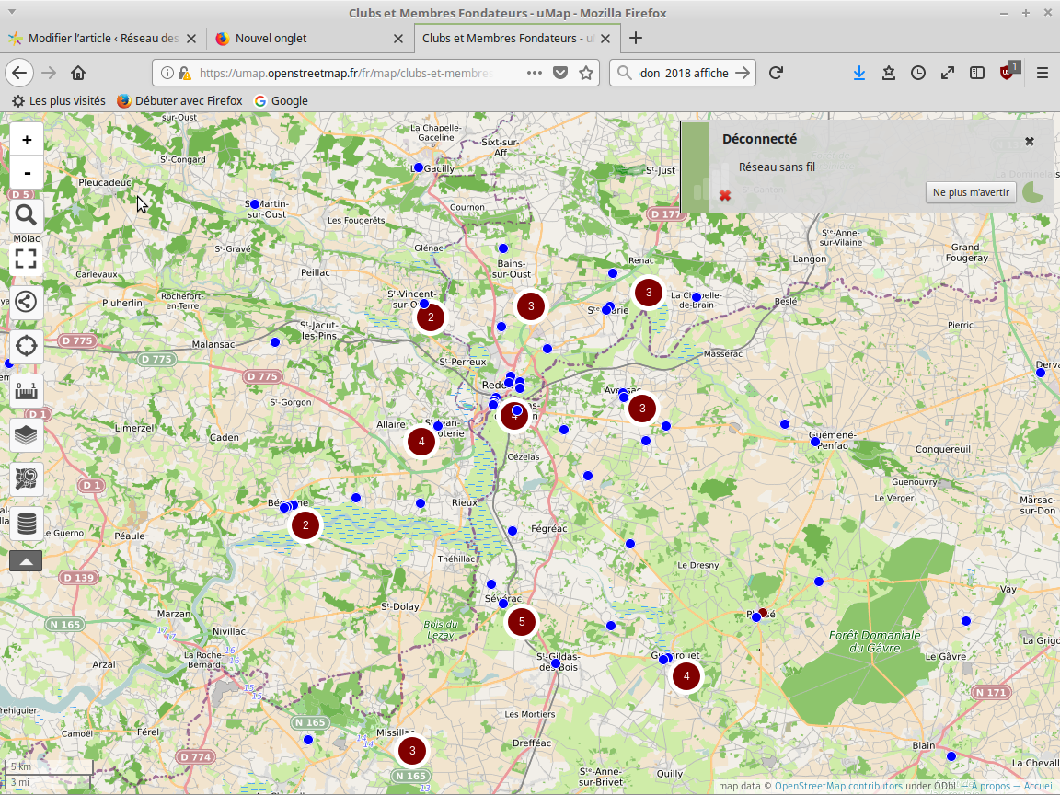Open the map layers switcher

tap(27, 434)
